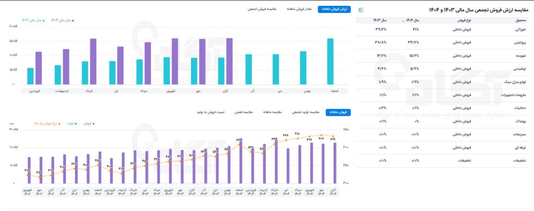Toggle the سال مالی ۱۴۰۴ legend series

point(62,20)
